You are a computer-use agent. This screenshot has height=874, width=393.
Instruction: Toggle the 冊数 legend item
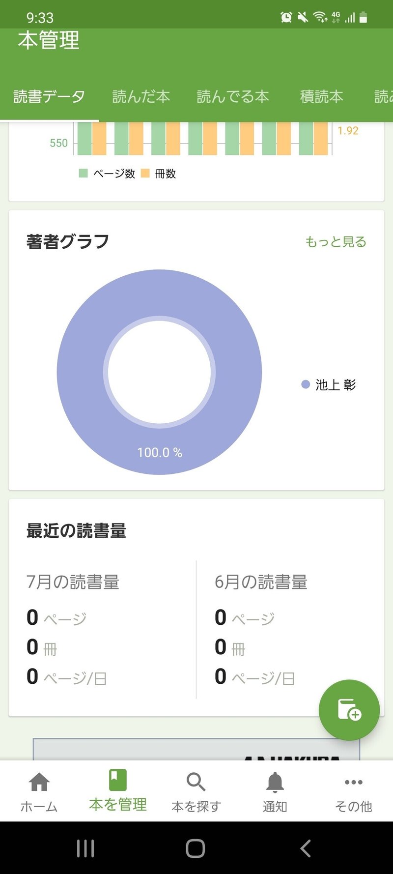tap(158, 174)
